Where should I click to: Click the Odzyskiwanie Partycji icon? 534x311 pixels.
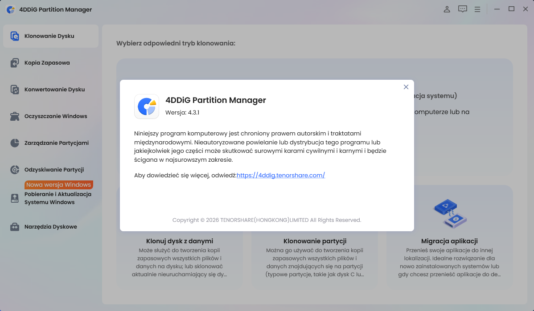(x=15, y=170)
